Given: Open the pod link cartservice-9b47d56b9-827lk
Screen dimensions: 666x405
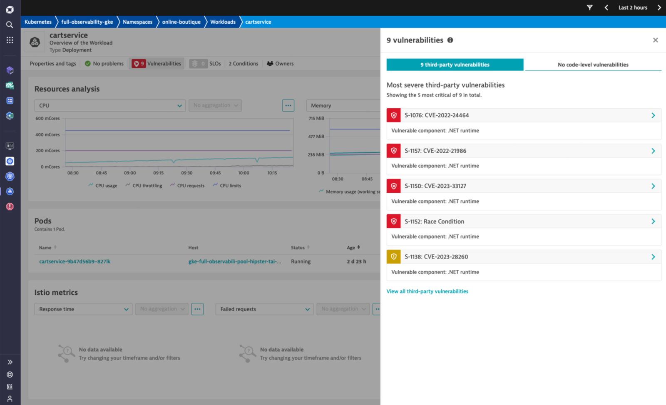Looking at the screenshot, I should 75,261.
